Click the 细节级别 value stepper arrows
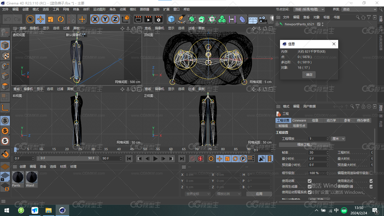This screenshot has width=384, height=216. tap(327, 173)
